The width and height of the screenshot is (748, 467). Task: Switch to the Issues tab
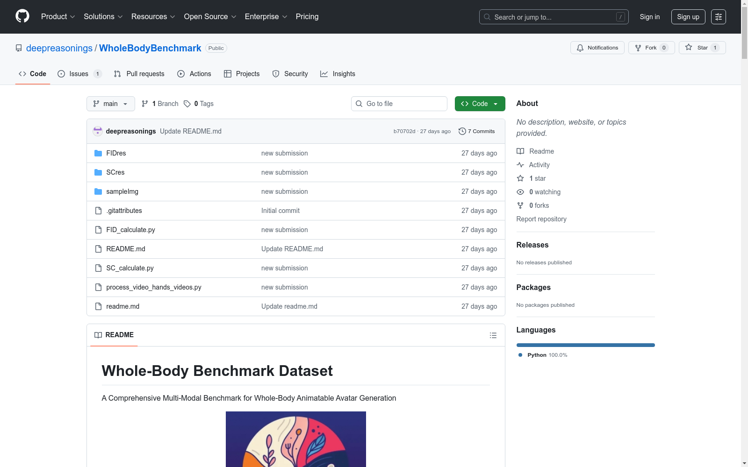click(79, 74)
